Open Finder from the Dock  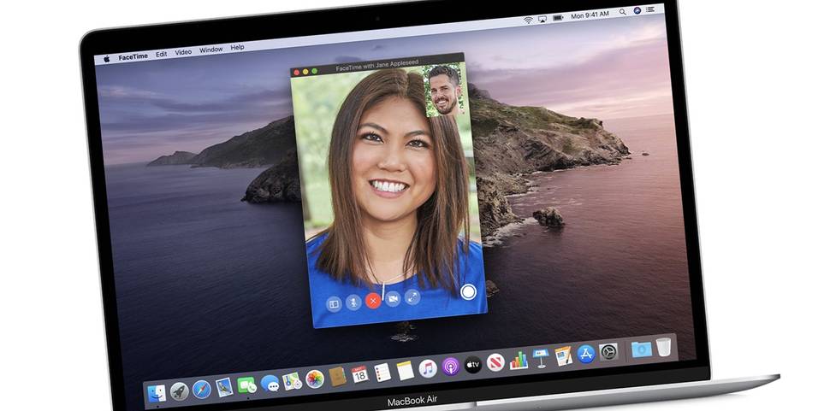(x=157, y=392)
